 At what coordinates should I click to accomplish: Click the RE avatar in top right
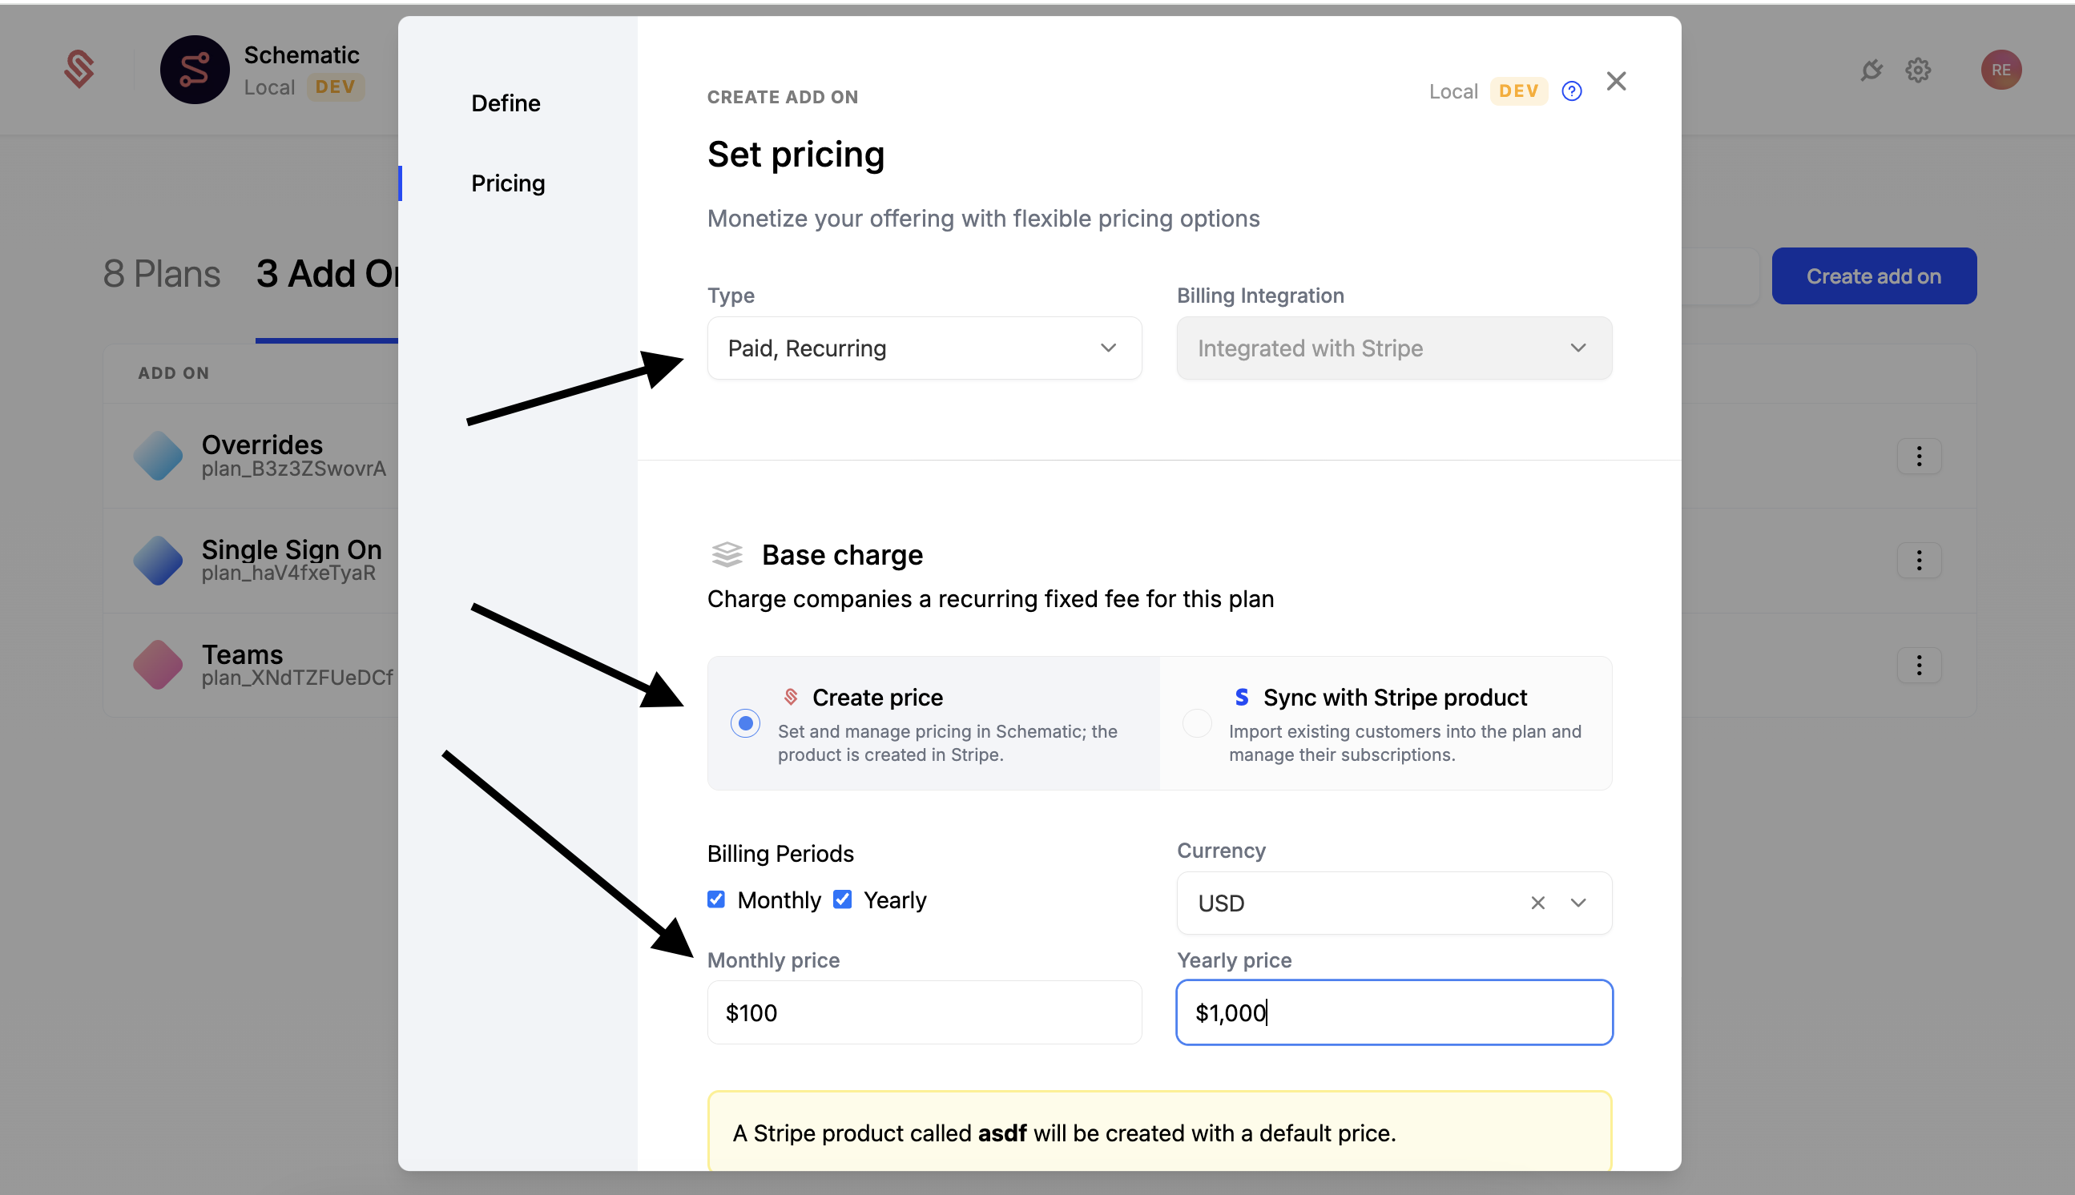click(2000, 69)
